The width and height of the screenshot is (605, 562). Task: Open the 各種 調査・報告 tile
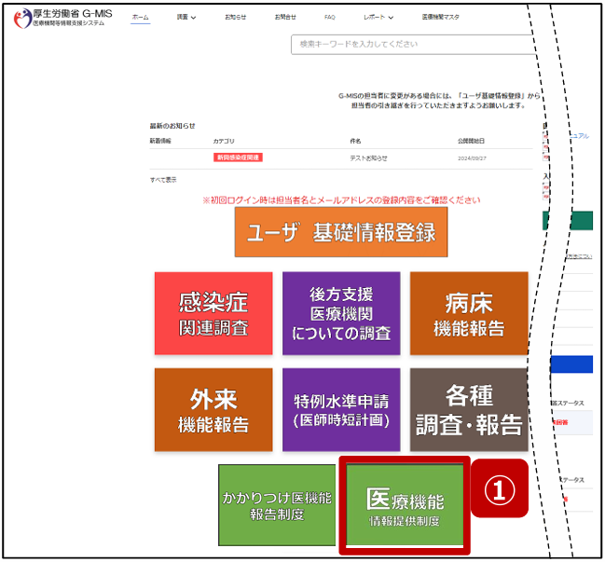tap(469, 409)
